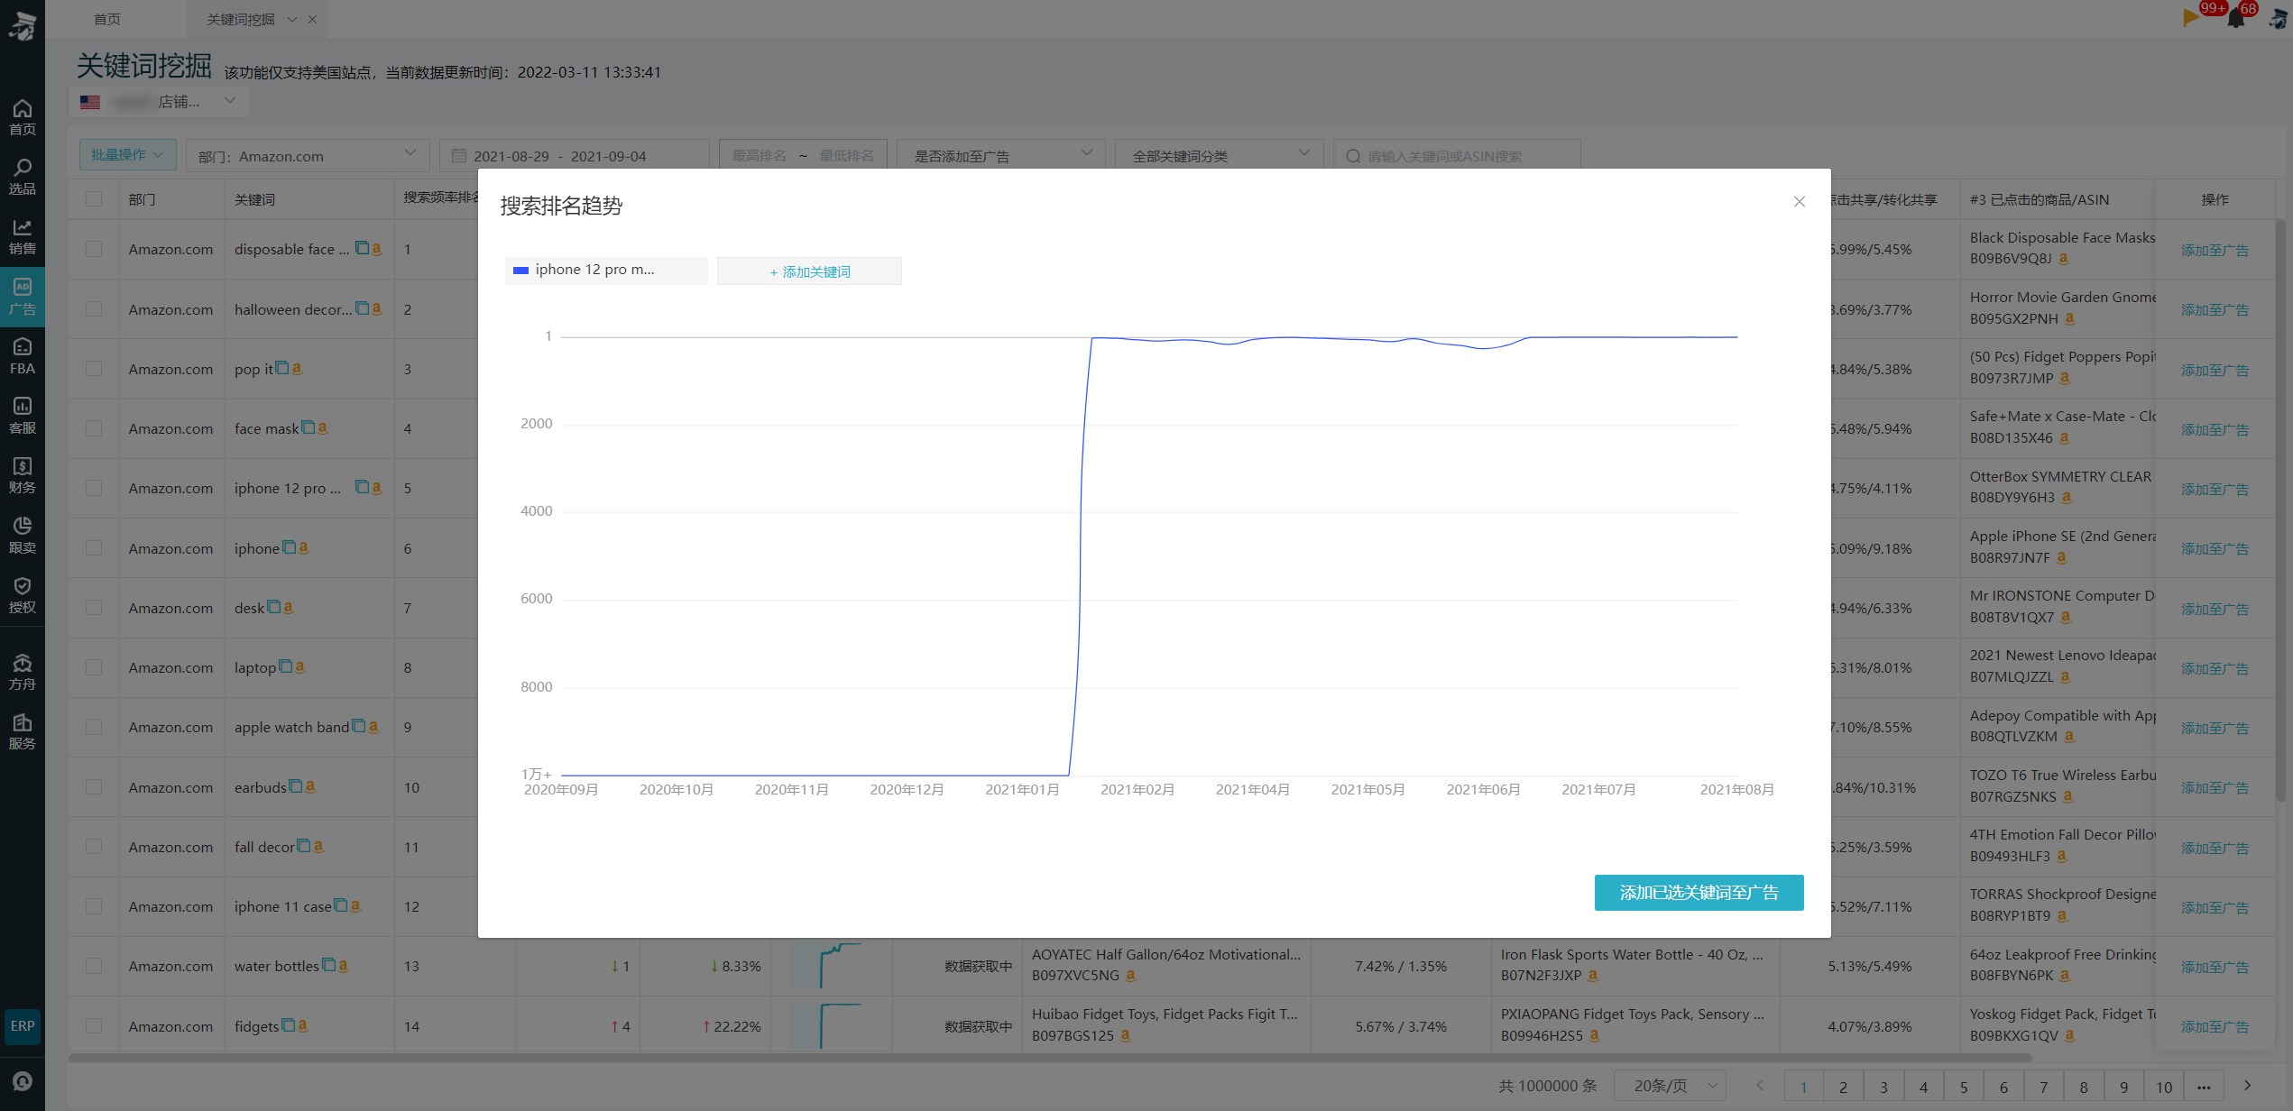This screenshot has height=1111, width=2293.
Task: Open the 方舟 sidebar icon
Action: tap(23, 672)
